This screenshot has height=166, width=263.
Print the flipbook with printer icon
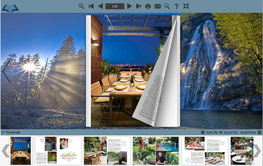(x=148, y=6)
